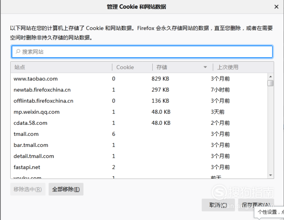Select the bar.tmall.com row
The image size is (284, 220).
pyautogui.click(x=139, y=145)
